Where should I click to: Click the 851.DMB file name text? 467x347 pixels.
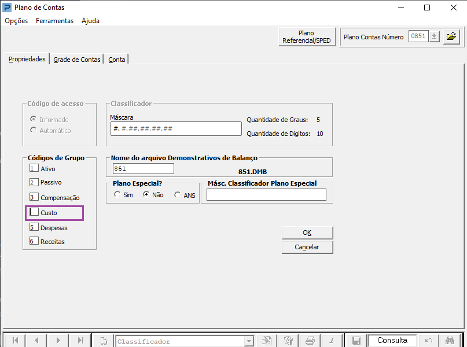[x=252, y=172]
